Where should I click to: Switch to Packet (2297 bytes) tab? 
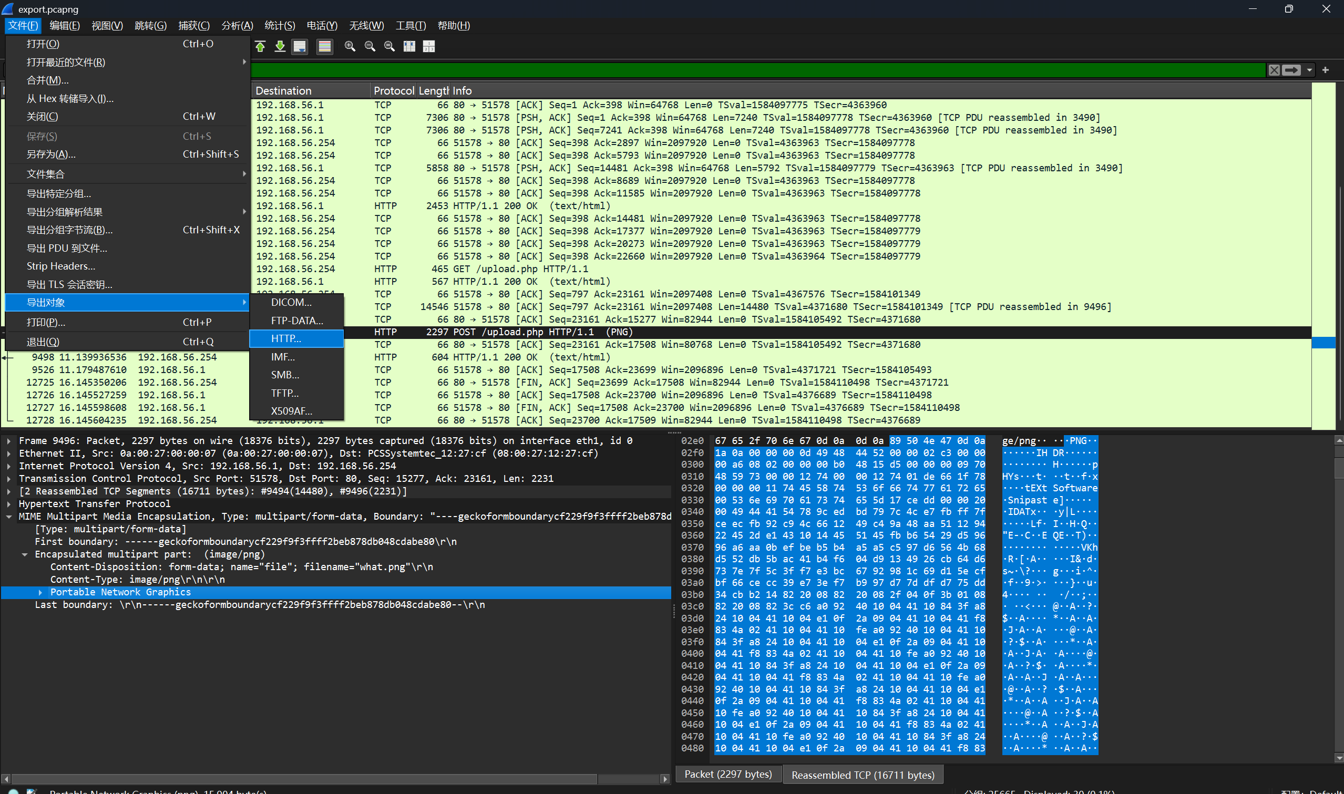click(728, 774)
